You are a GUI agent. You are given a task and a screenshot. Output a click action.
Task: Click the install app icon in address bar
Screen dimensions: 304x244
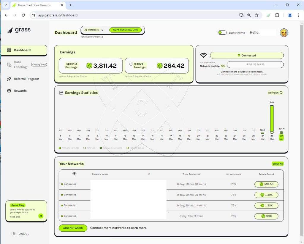(241, 15)
